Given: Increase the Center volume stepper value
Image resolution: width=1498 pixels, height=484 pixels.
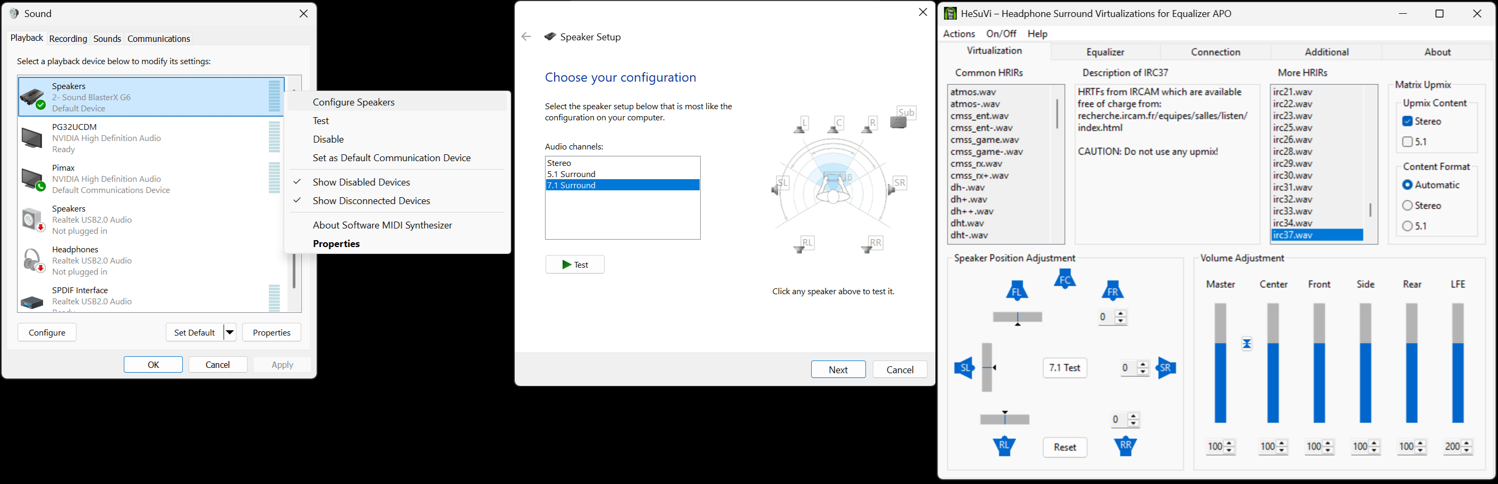Looking at the screenshot, I should 1282,443.
